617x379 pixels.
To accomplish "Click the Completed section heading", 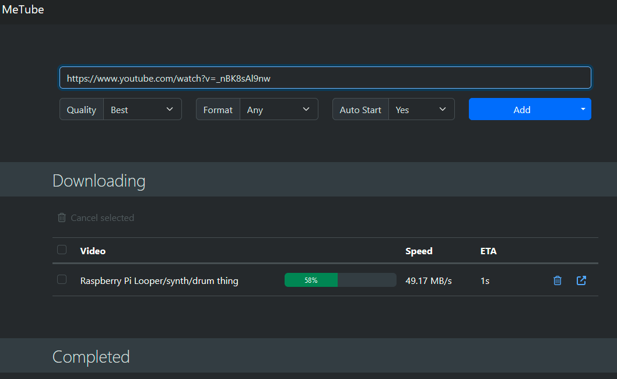I will coord(91,357).
